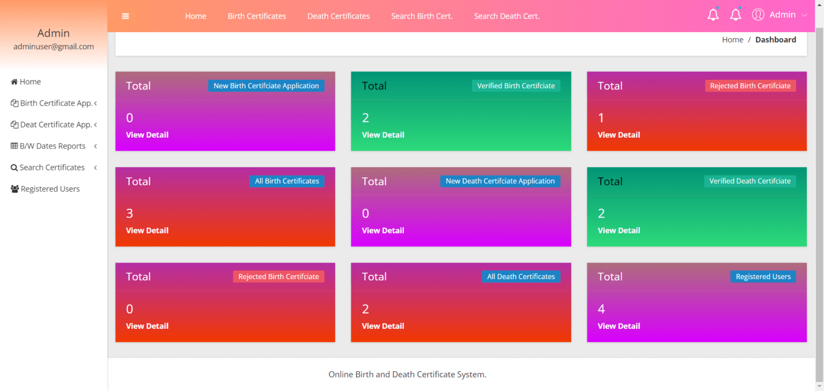Go to Search Birth Cert. menu
824x391 pixels.
[422, 16]
